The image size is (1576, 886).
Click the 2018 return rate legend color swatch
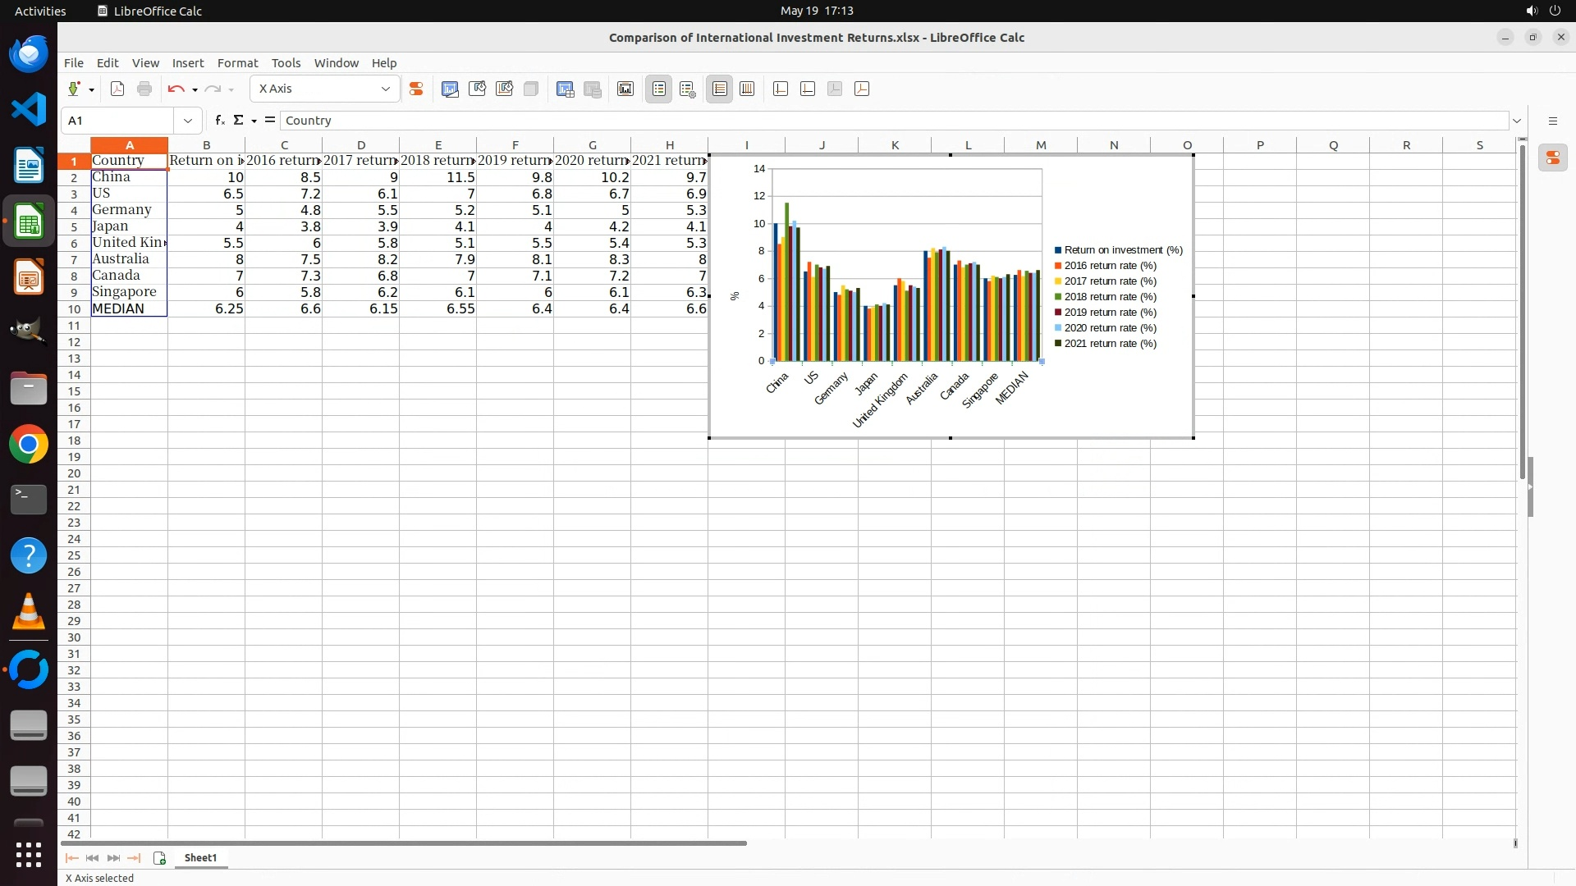click(1058, 297)
